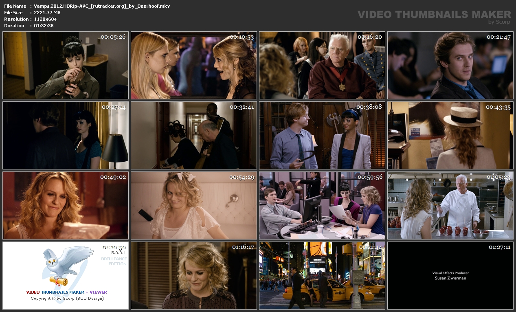Image resolution: width=516 pixels, height=312 pixels.
Task: Click the duration value 01:32:38
Action: click(44, 26)
